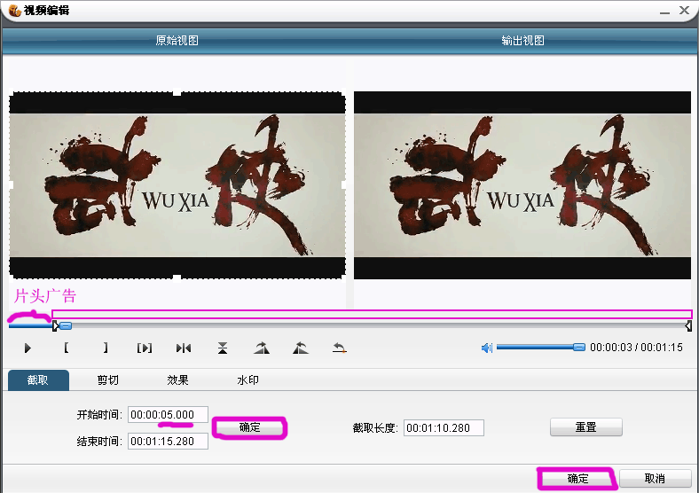The width and height of the screenshot is (699, 493).
Task: Click the 输出视图 preview image
Action: [x=522, y=185]
